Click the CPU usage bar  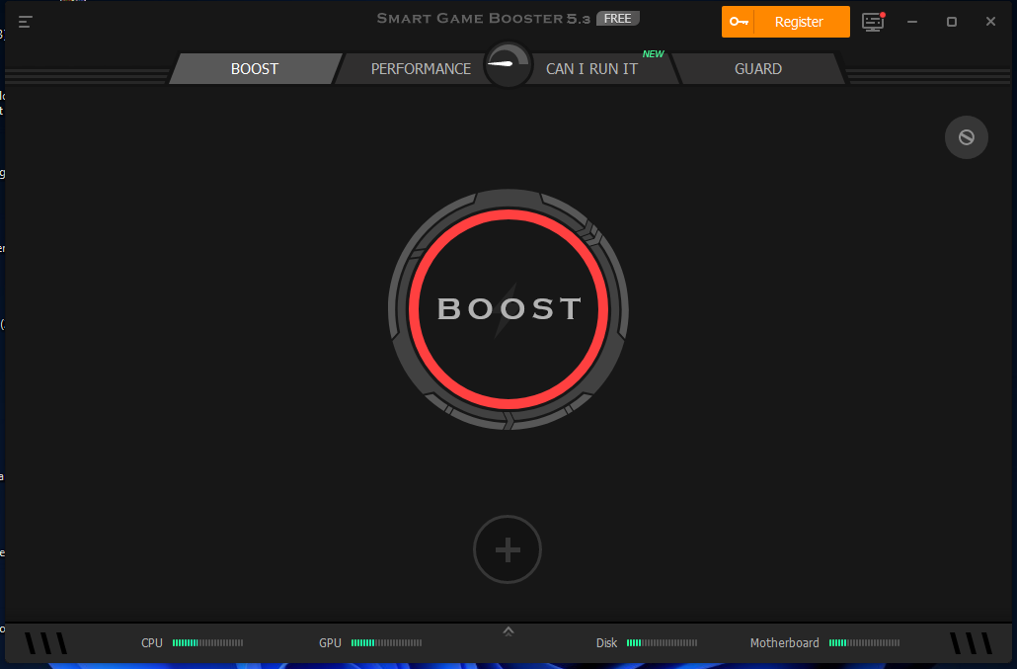click(x=207, y=643)
